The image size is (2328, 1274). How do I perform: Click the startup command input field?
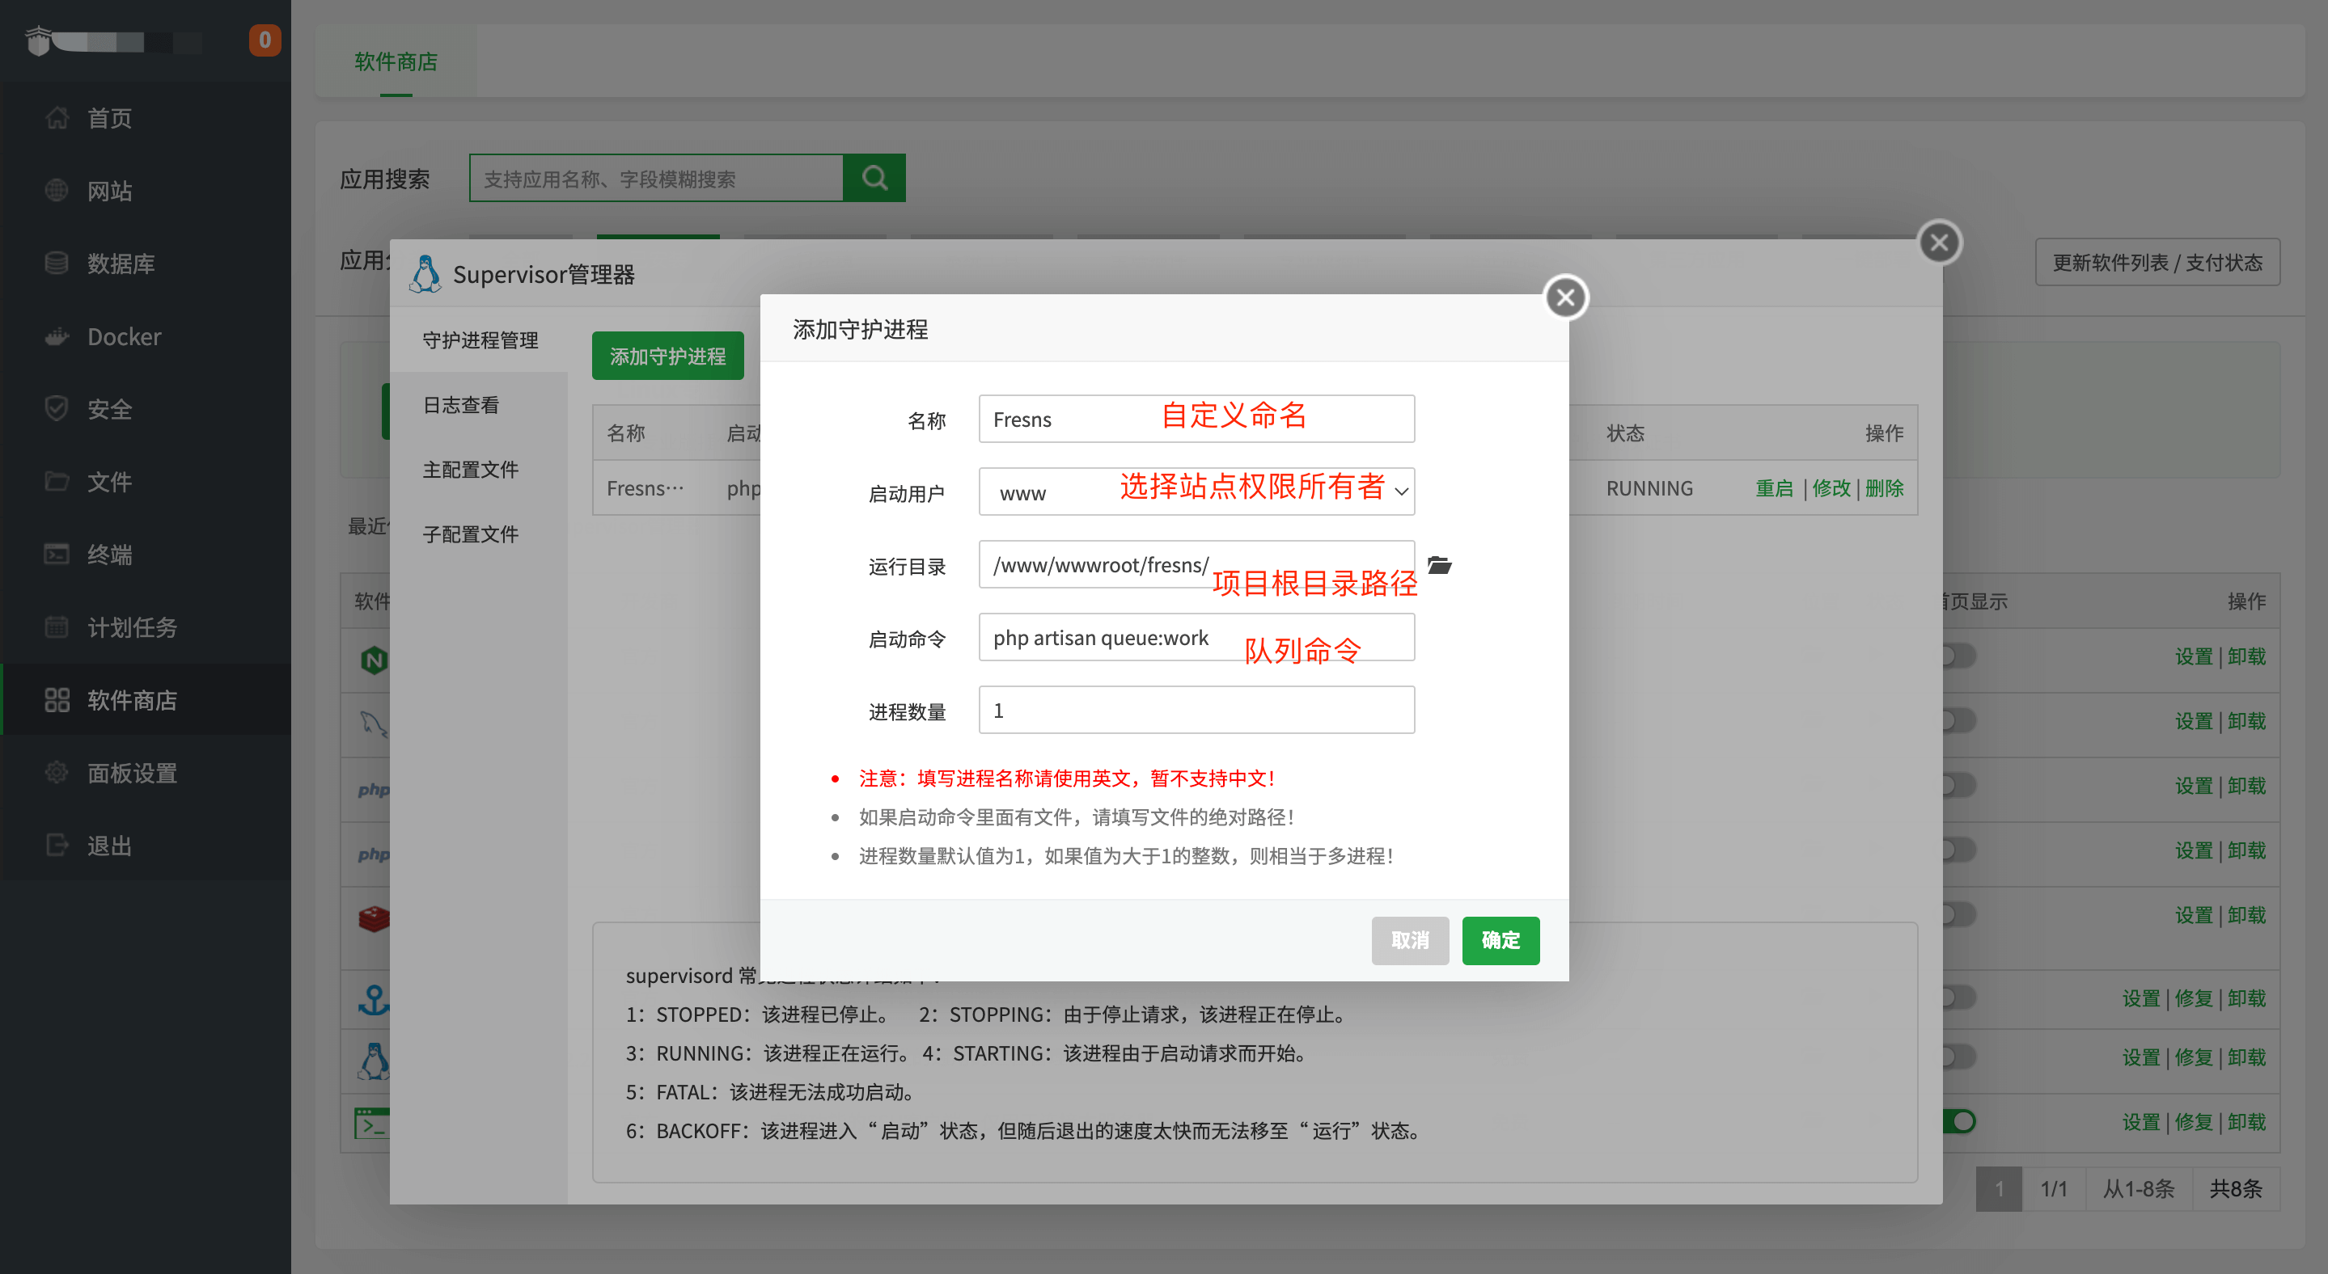1196,638
